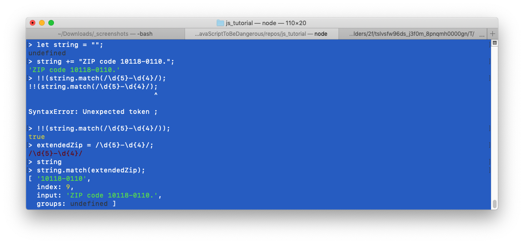
Task: Click the yellow minimize window button
Action: 42,23
